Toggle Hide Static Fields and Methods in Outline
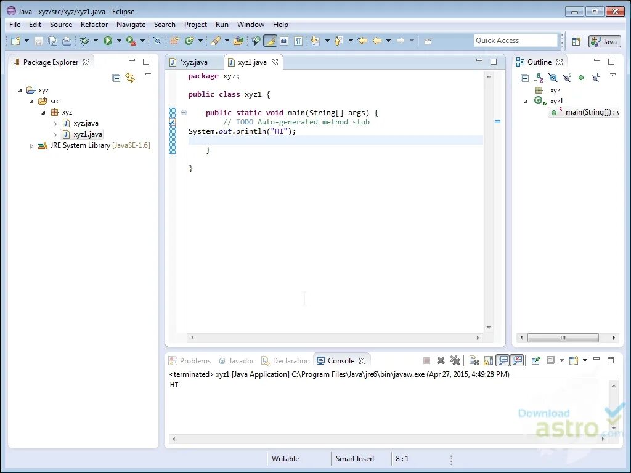631x473 pixels. [567, 78]
